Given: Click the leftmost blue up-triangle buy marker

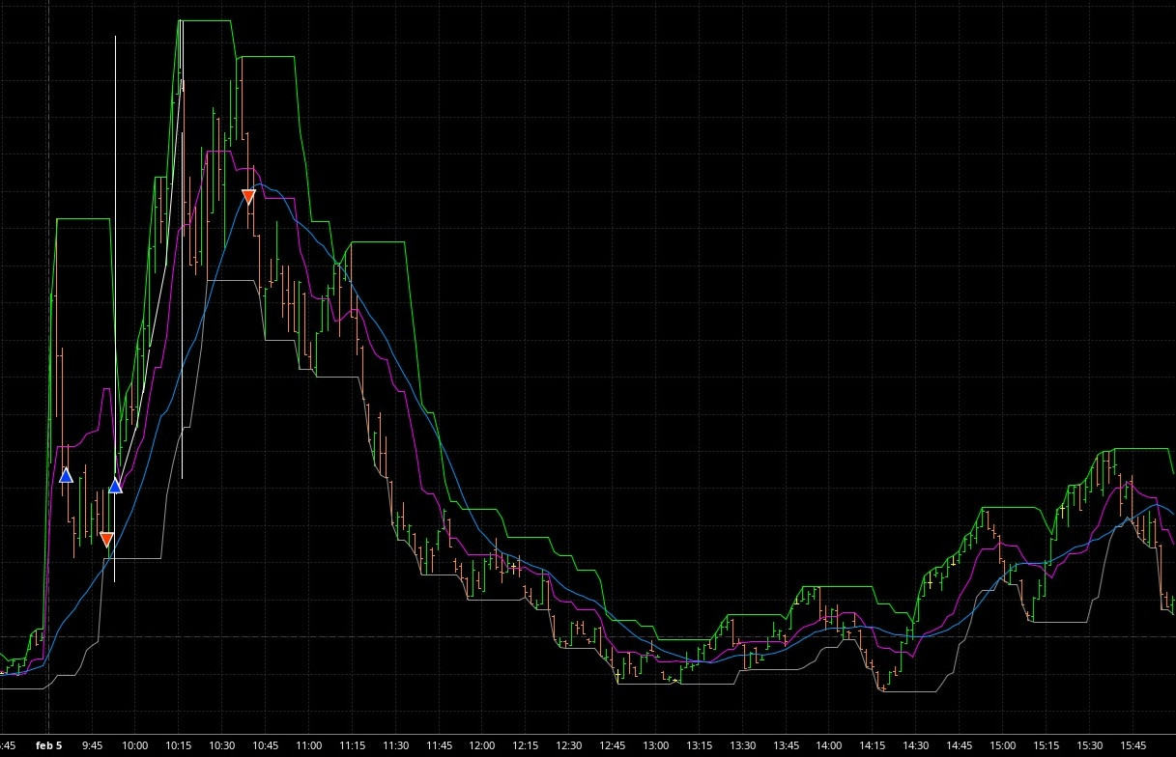Looking at the screenshot, I should (x=66, y=475).
